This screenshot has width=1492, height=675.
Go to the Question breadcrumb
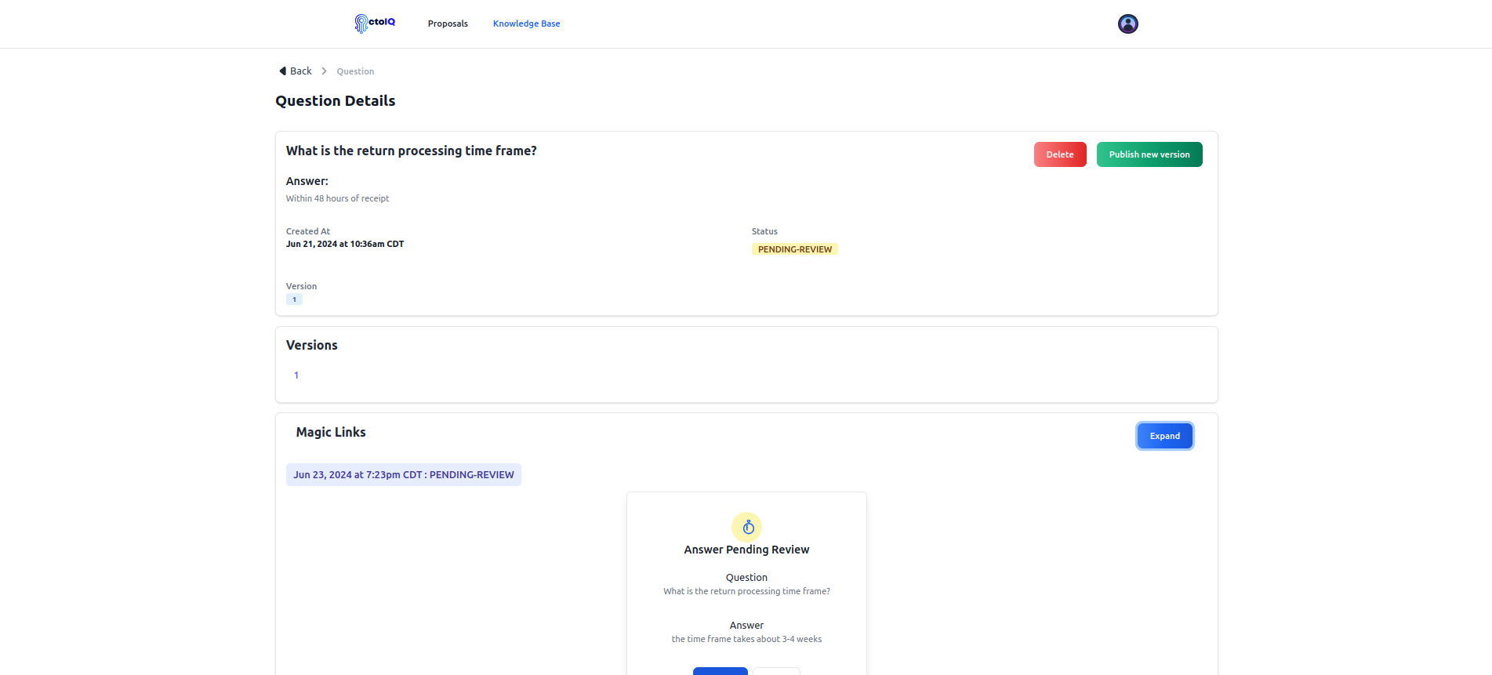click(x=355, y=71)
